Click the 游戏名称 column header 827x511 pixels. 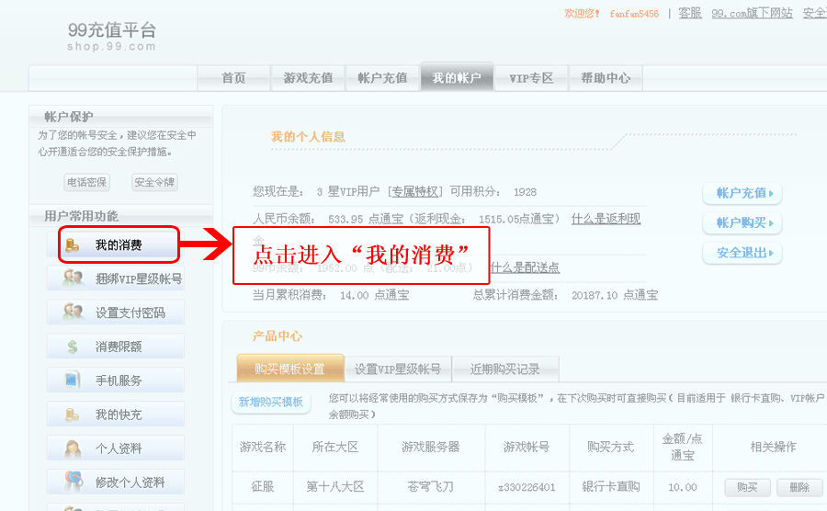(263, 448)
